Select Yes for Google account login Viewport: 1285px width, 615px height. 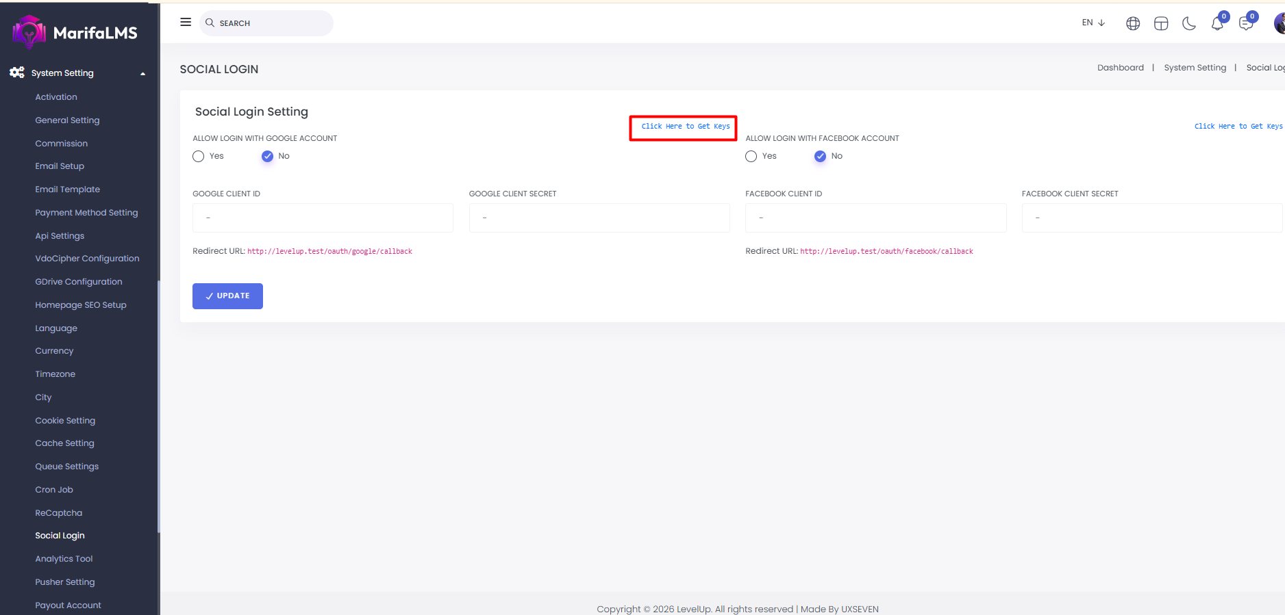pos(199,157)
